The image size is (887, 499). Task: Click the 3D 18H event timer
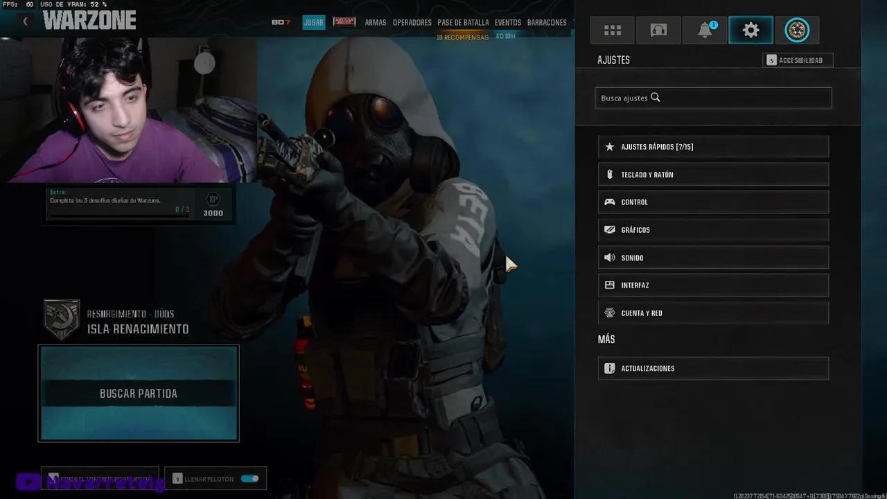coord(506,36)
